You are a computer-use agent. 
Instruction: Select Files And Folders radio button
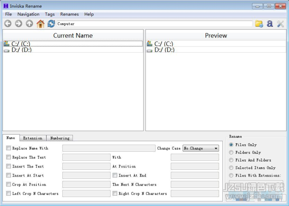(231, 160)
